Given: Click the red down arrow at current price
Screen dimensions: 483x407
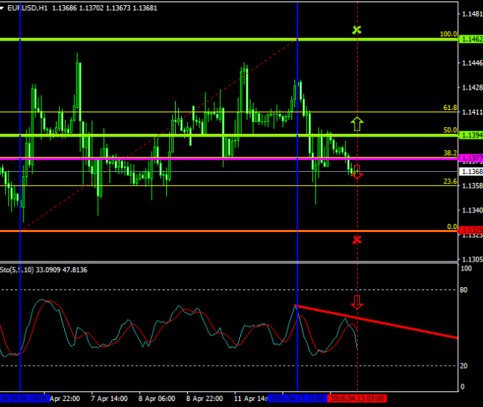Looking at the screenshot, I should coord(357,172).
